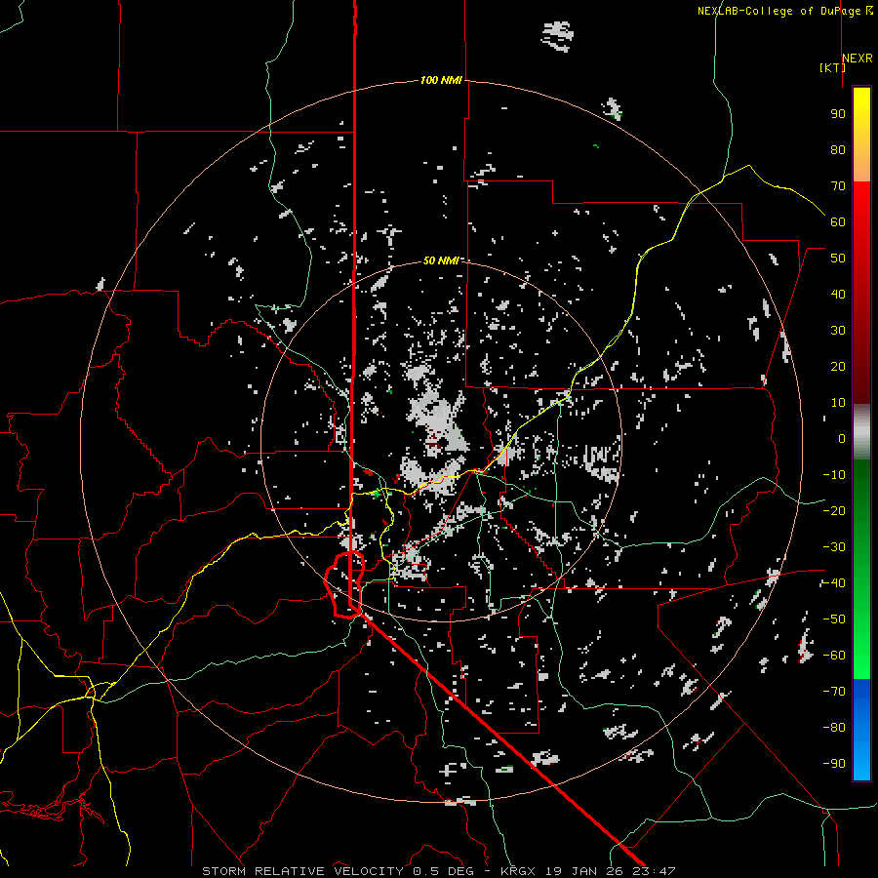Screen dimensions: 878x878
Task: Click the 50 value on the velocity scale
Action: click(838, 259)
